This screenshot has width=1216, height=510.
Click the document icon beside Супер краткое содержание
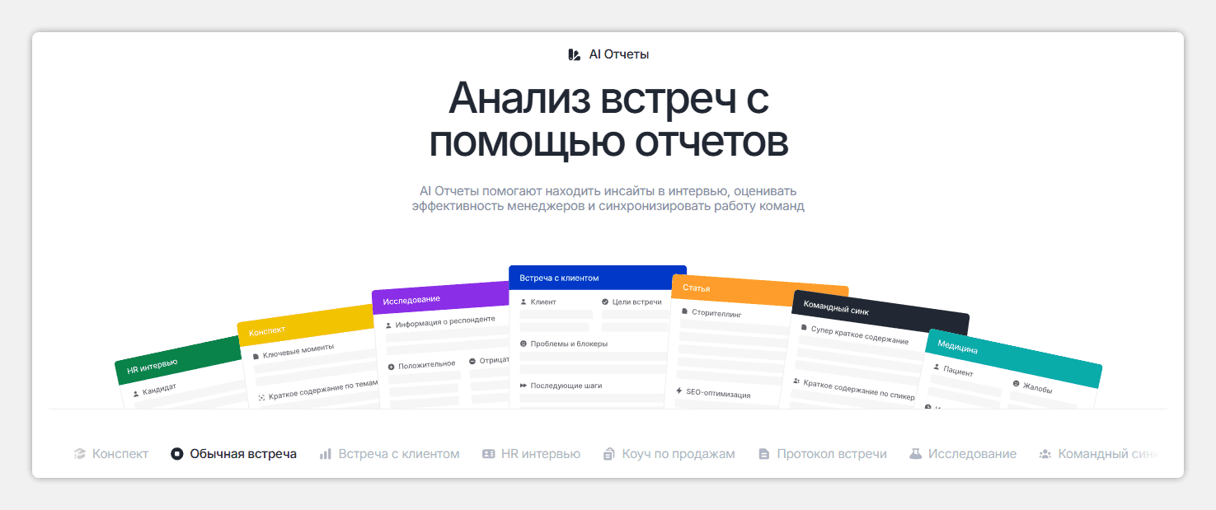tap(804, 327)
